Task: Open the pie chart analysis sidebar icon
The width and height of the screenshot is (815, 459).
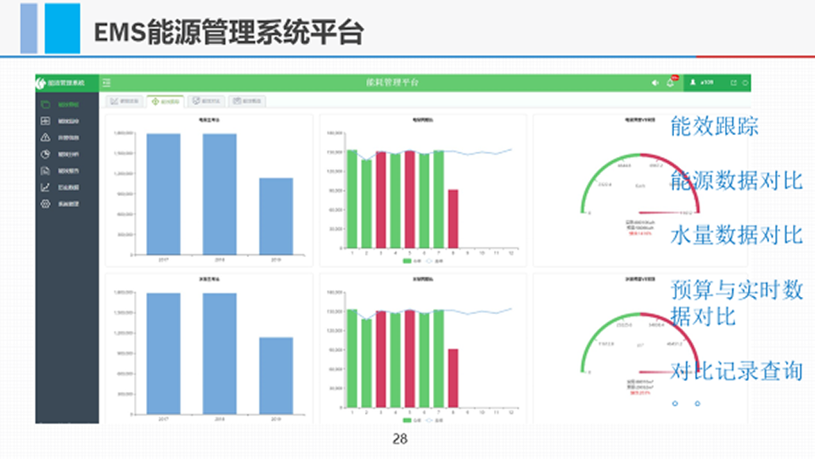Action: click(46, 154)
